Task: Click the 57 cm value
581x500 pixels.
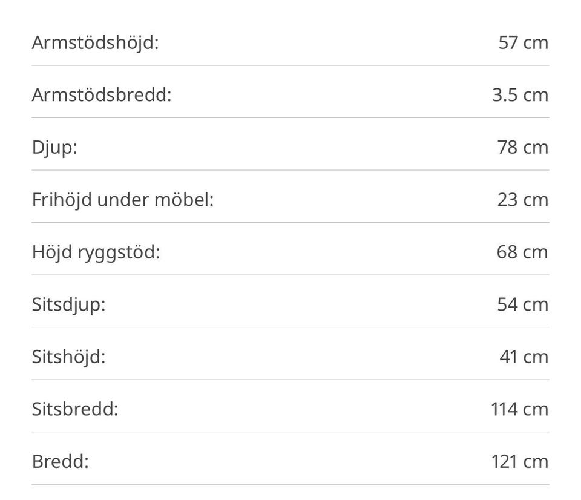Action: [523, 42]
